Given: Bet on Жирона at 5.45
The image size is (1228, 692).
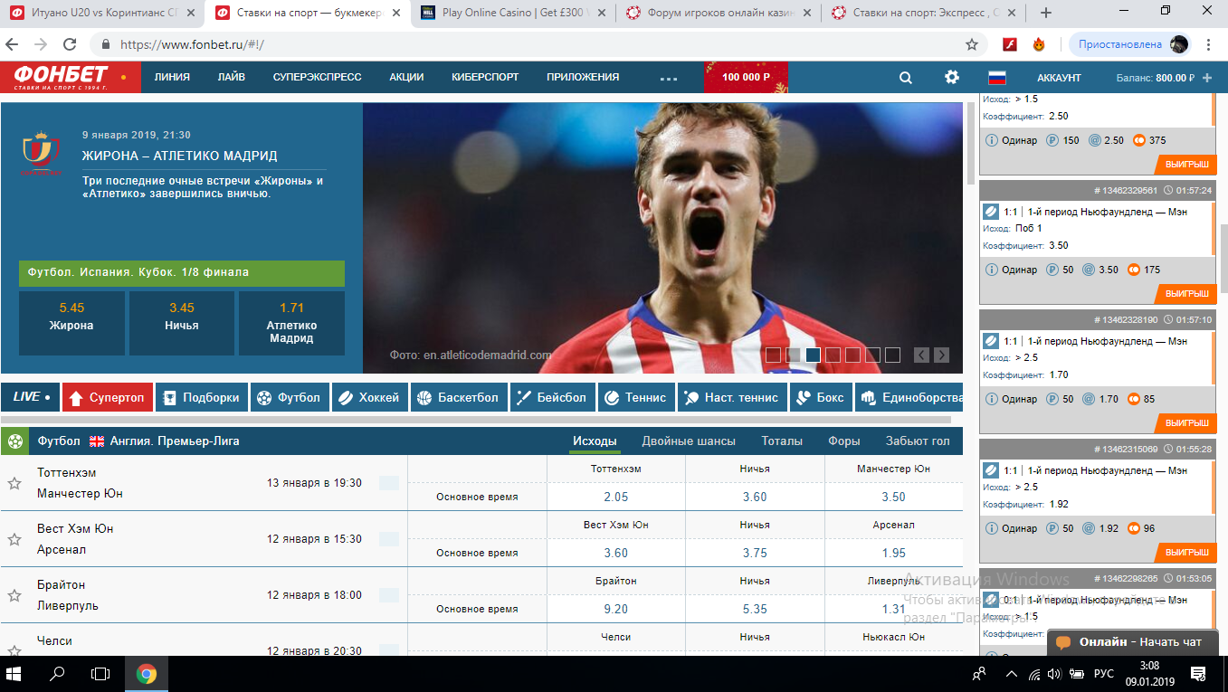Looking at the screenshot, I should click(x=71, y=323).
